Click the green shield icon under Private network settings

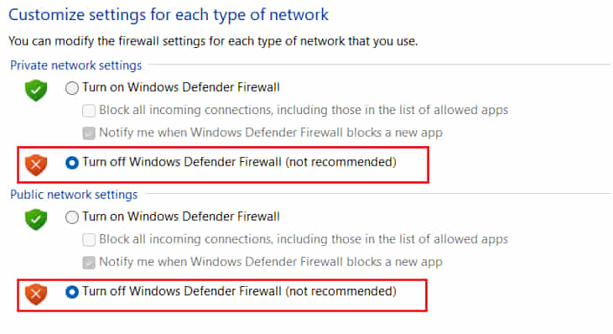click(36, 90)
